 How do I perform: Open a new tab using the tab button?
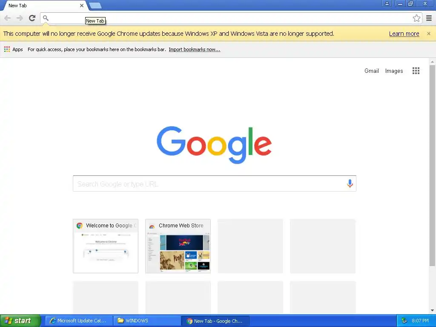[95, 6]
